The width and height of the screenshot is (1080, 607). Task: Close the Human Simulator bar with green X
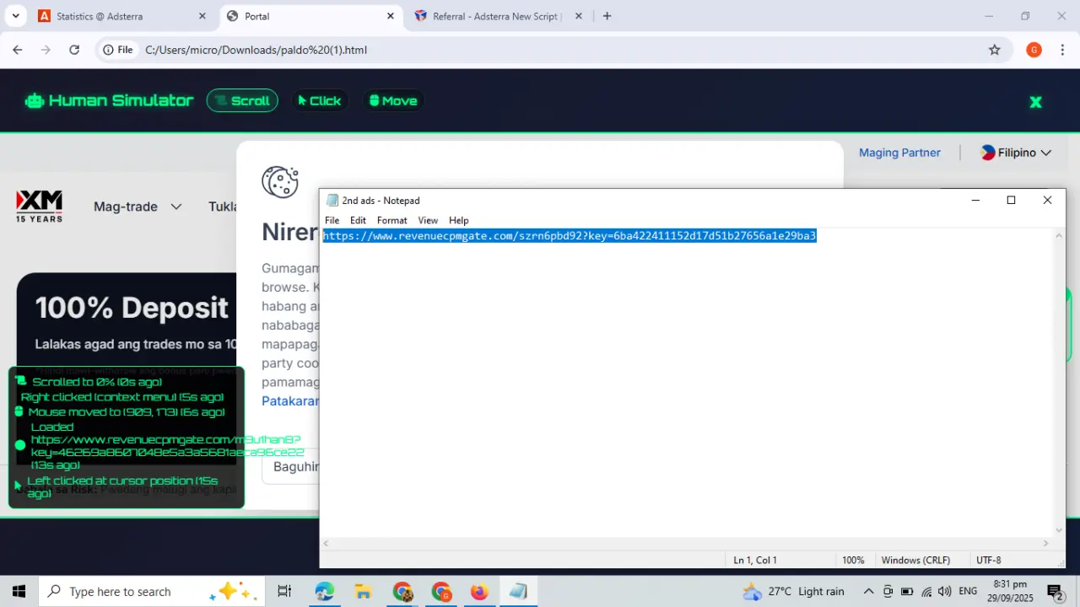[x=1035, y=102]
